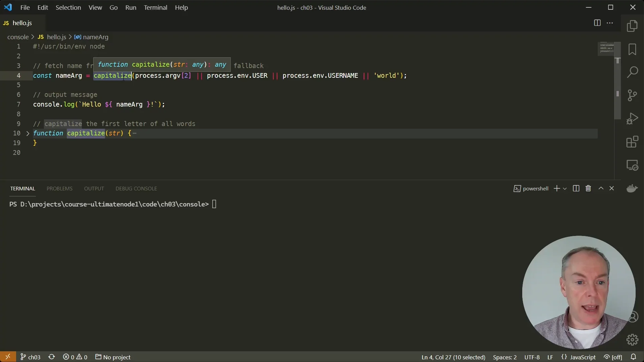The height and width of the screenshot is (362, 644).
Task: Toggle the [off] broadcast status item
Action: [x=613, y=357]
